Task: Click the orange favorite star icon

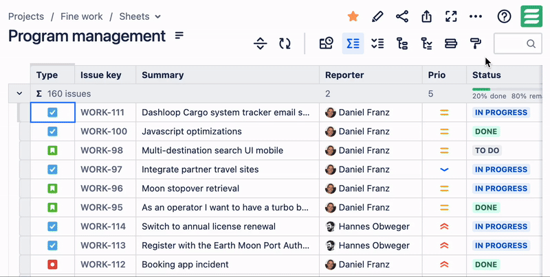Action: click(353, 16)
